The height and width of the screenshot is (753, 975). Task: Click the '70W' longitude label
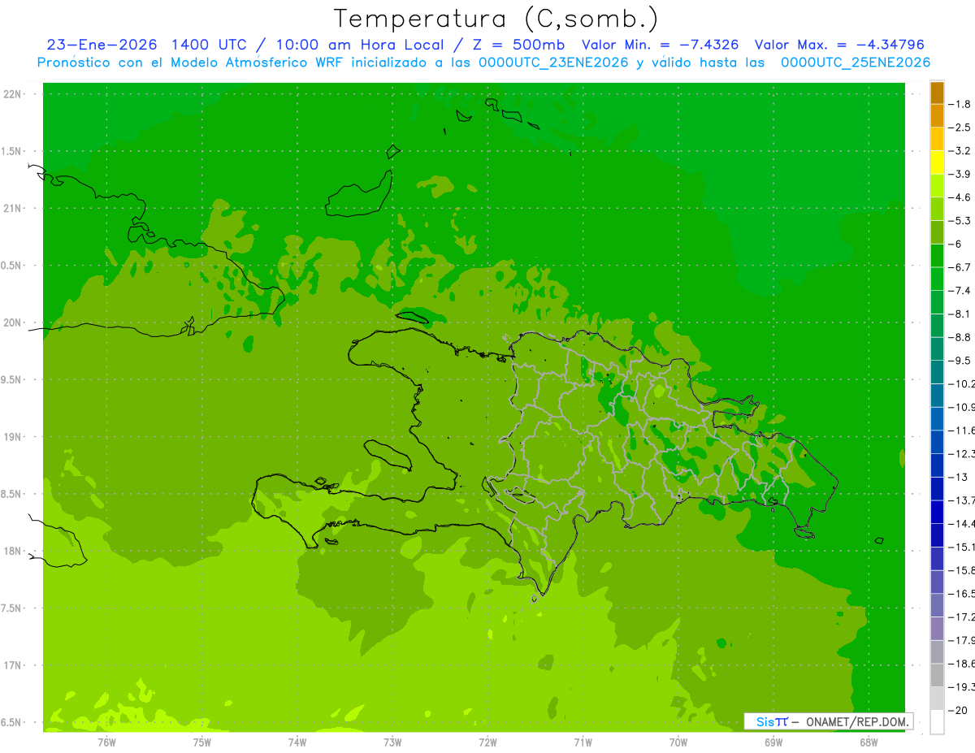[x=678, y=742]
